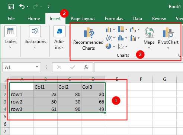The width and height of the screenshot is (183, 135).
Task: Click the Insert Function fx button
Action: (86, 67)
